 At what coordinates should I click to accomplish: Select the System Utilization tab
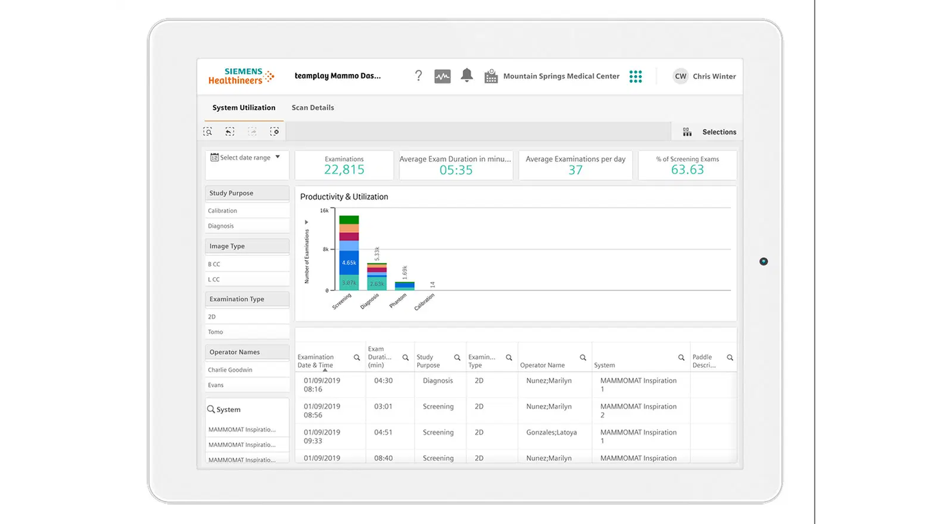244,108
